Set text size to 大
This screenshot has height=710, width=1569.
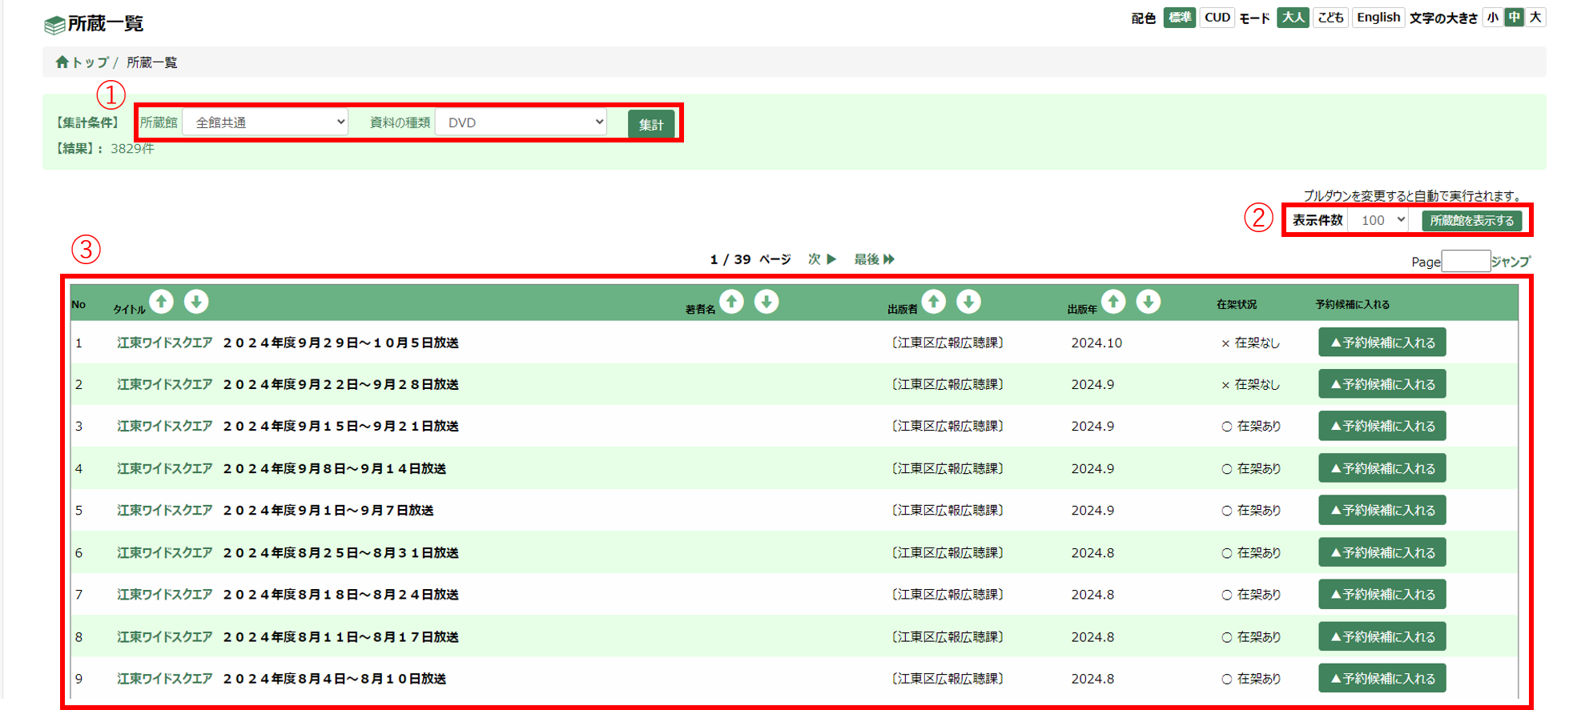pos(1535,18)
